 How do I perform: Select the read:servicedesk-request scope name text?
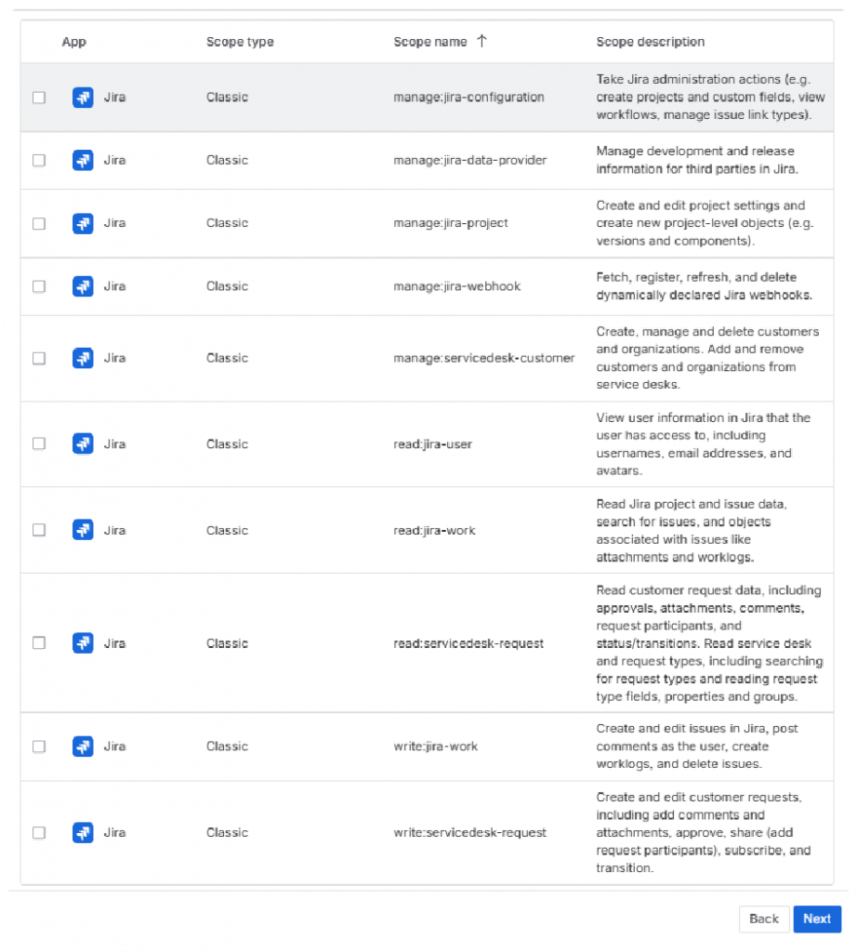tap(468, 643)
